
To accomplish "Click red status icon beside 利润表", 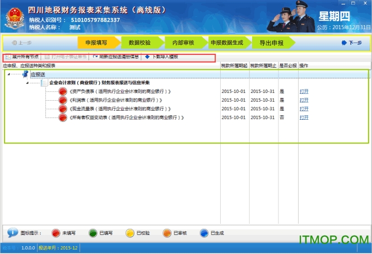I will pyautogui.click(x=63, y=100).
